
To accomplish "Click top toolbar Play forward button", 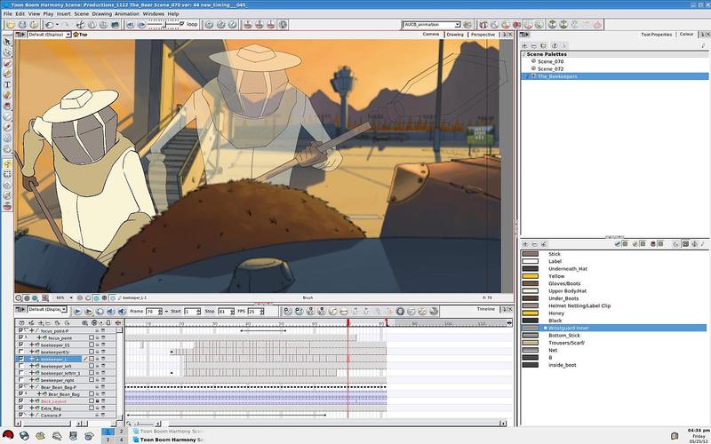I will [x=141, y=25].
